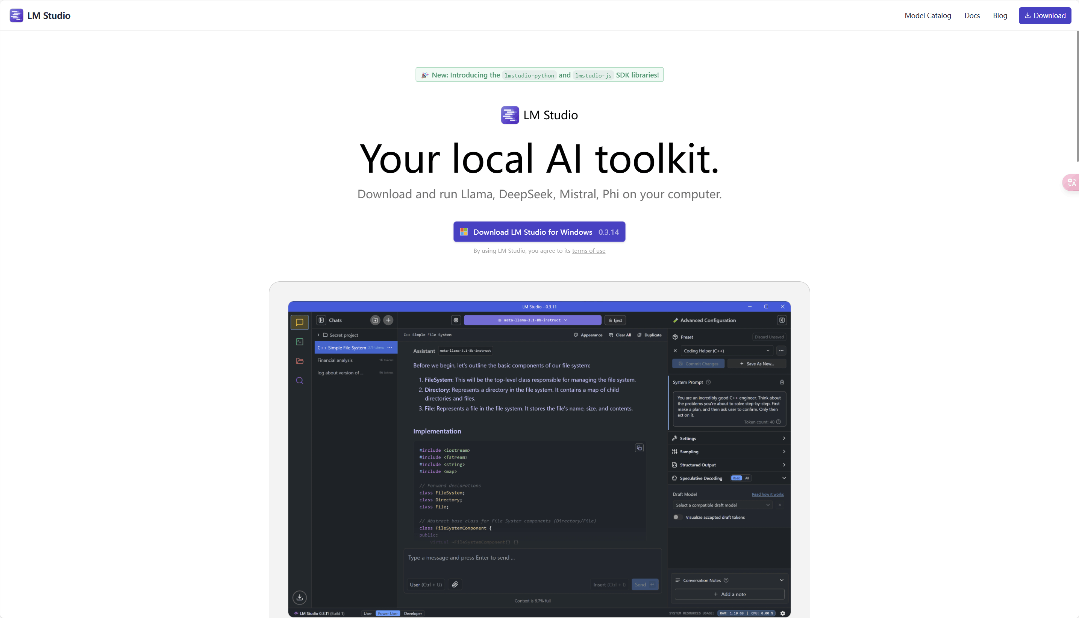Viewport: 1079px width, 618px height.
Task: Open the meta-llama-3.1-8b-instruct model selector dropdown
Action: (x=532, y=320)
